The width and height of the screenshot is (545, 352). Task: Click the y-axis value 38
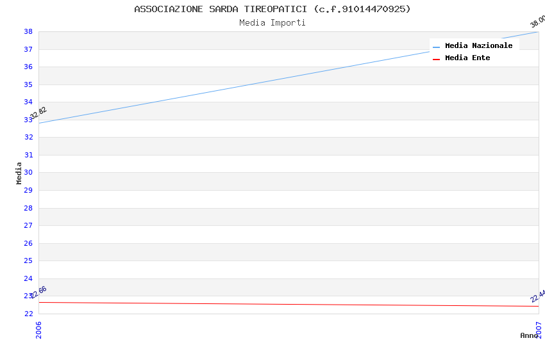pos(28,31)
